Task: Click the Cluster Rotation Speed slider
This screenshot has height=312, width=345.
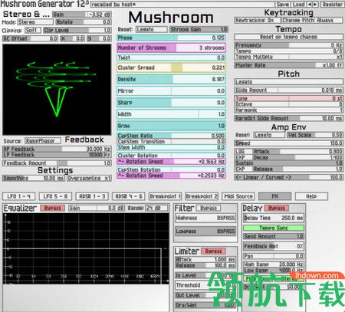Action: pyautogui.click(x=171, y=162)
